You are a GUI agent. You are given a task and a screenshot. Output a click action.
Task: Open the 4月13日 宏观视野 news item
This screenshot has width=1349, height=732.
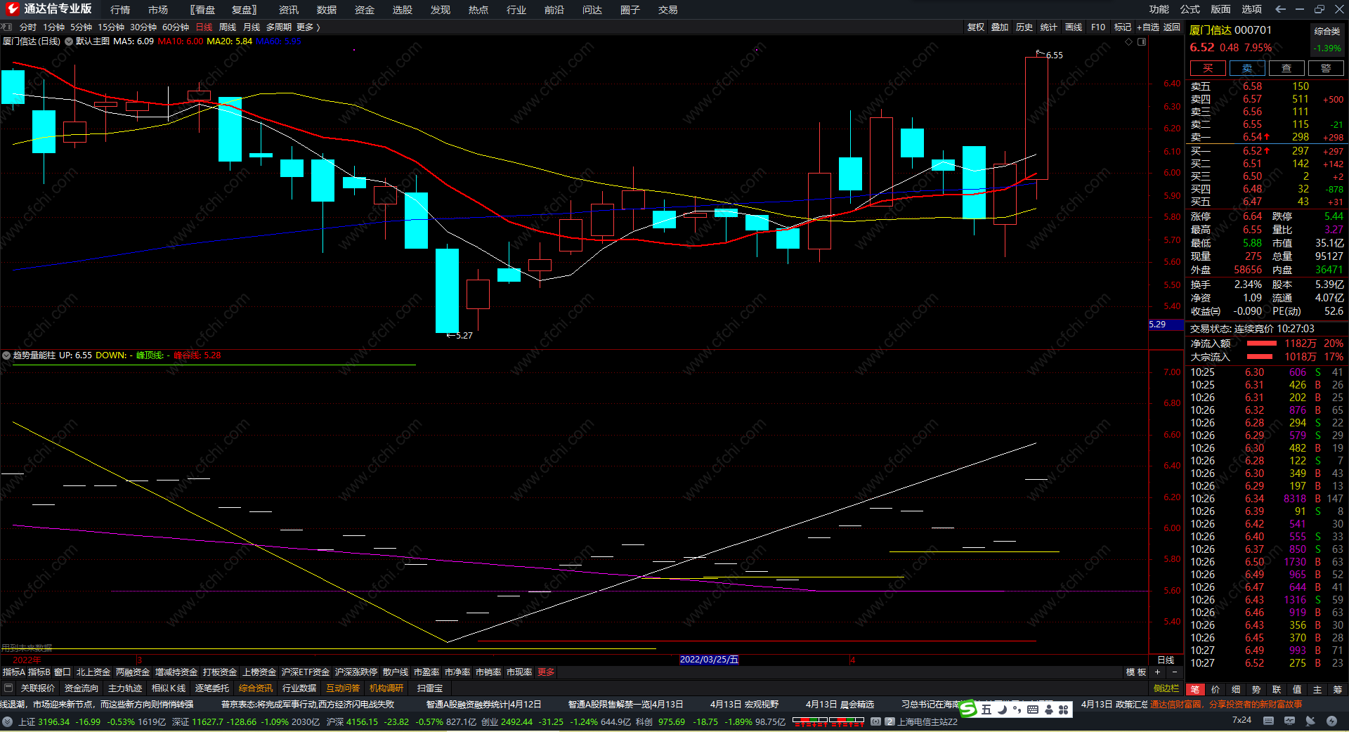pyautogui.click(x=745, y=705)
